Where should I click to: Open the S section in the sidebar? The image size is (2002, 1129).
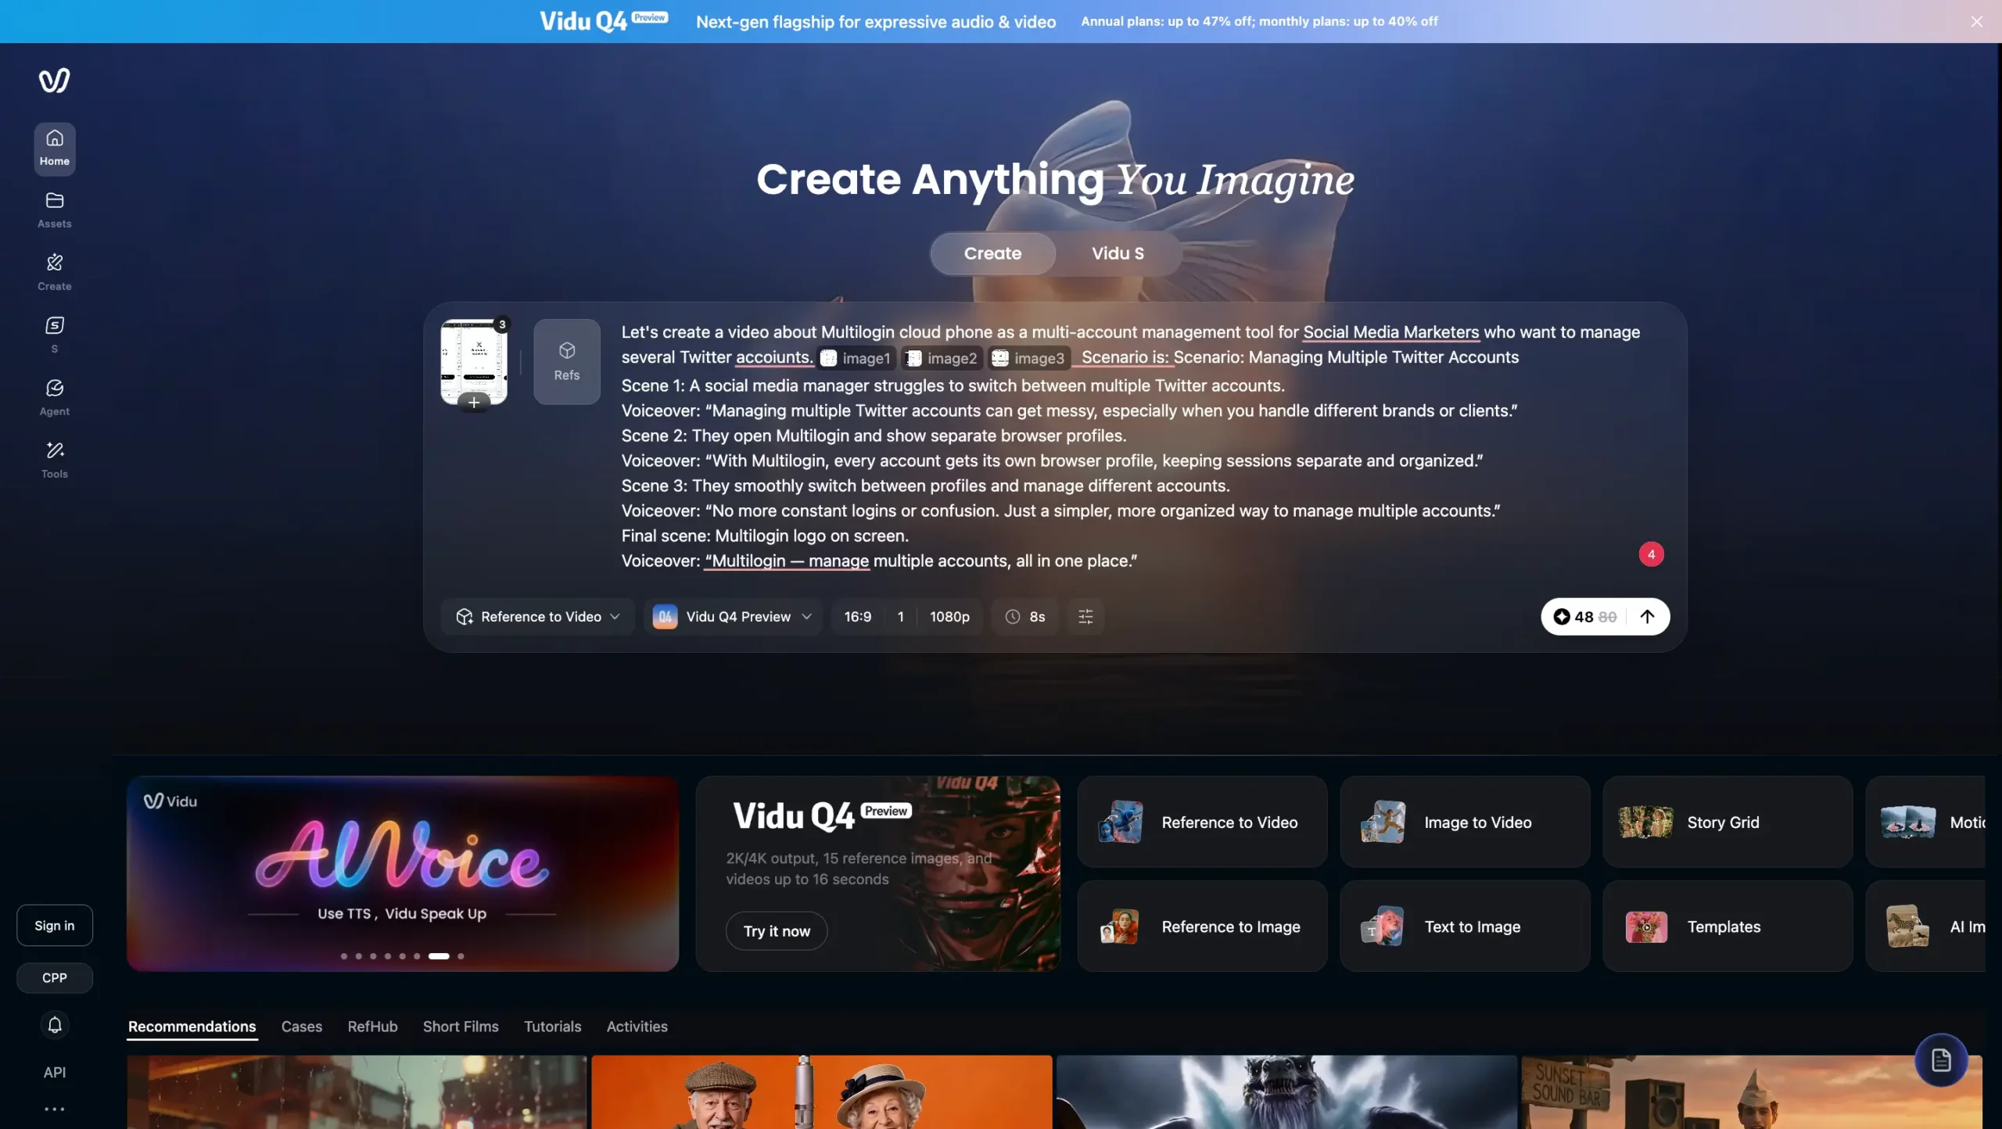(x=54, y=335)
